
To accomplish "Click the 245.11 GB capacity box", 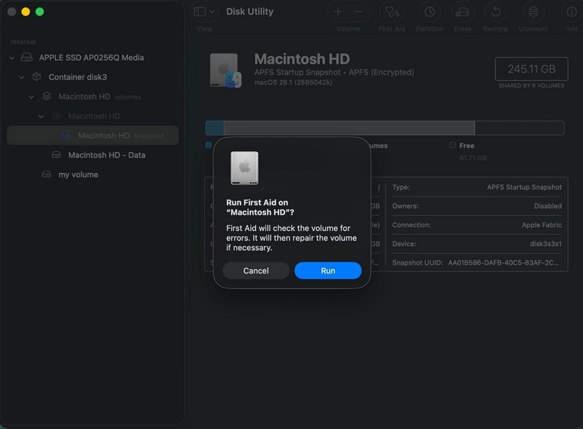I will (532, 69).
